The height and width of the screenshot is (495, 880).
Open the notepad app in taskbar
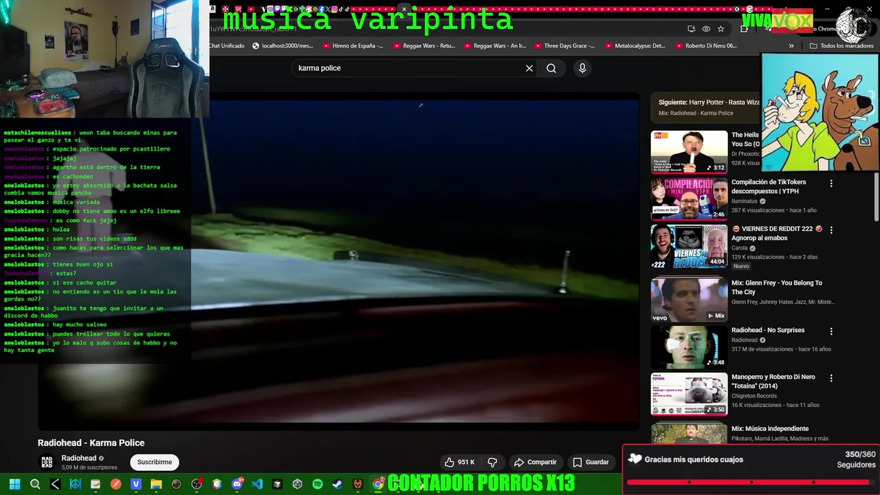(96, 484)
